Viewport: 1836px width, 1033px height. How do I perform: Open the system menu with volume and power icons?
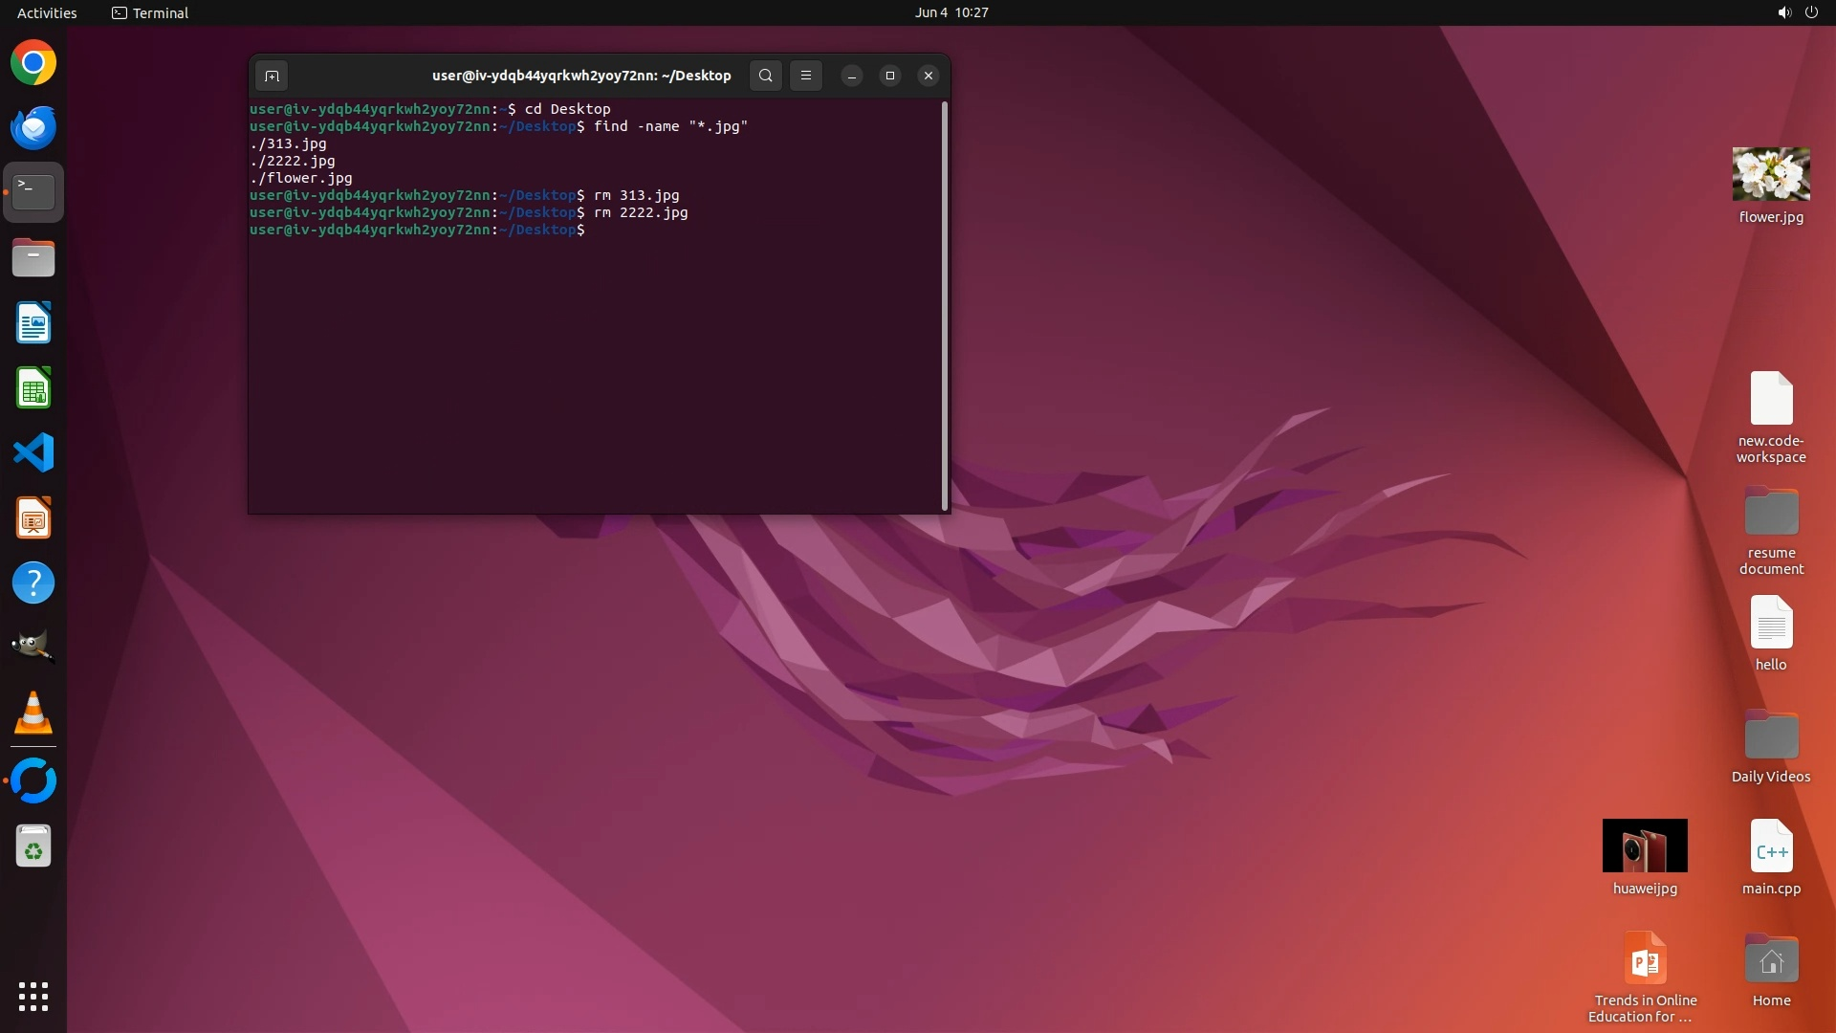[1797, 12]
